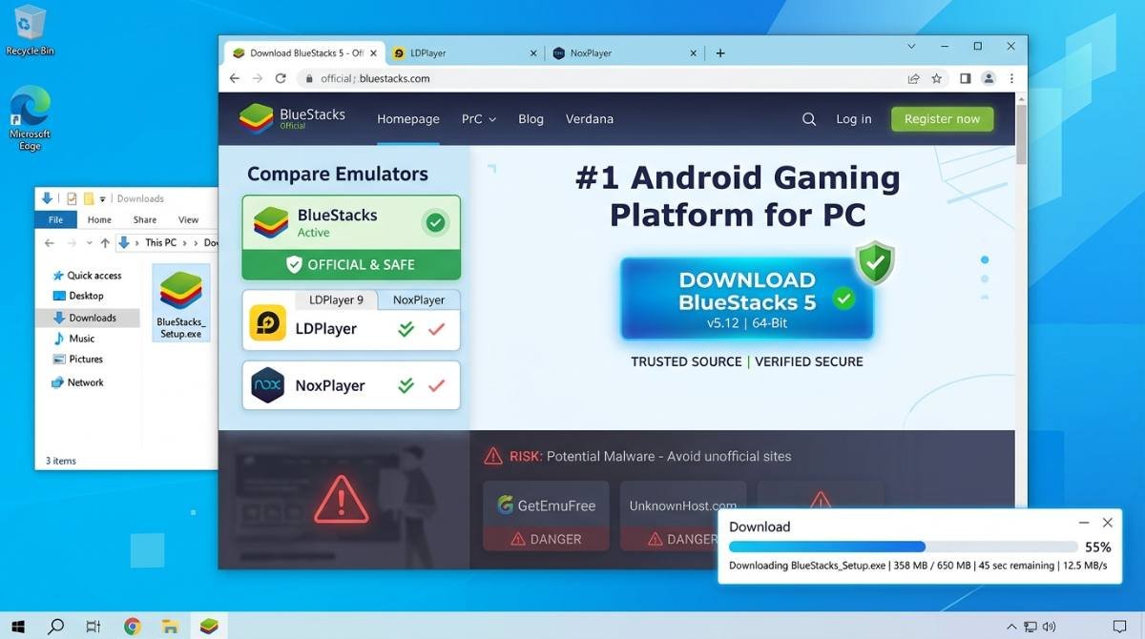
Task: Click the red check in NoxPlayer row
Action: pos(437,386)
